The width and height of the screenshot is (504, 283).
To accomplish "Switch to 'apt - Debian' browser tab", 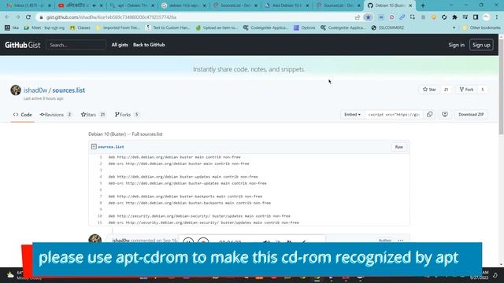I will coord(132,6).
